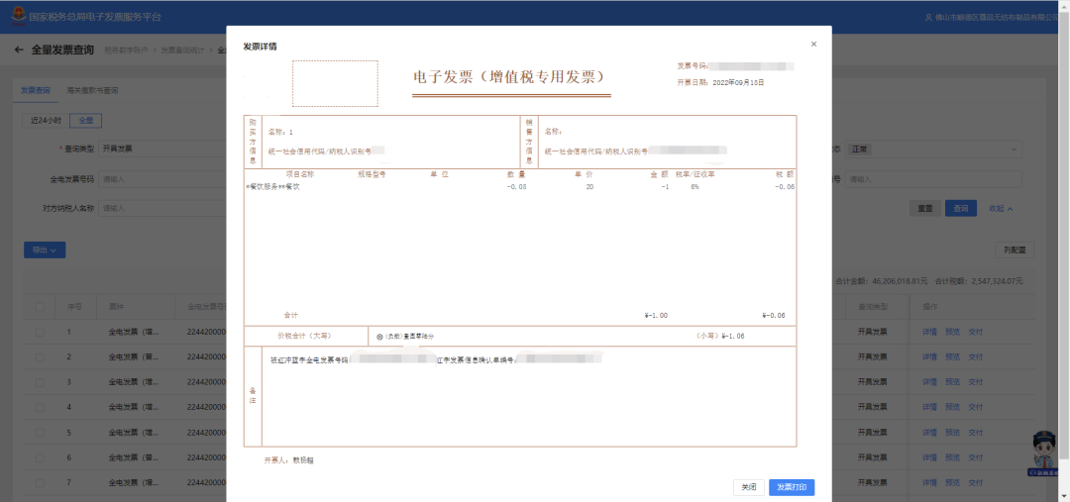This screenshot has width=1070, height=502.
Task: Check the checkbox for row 7
Action: coord(41,483)
